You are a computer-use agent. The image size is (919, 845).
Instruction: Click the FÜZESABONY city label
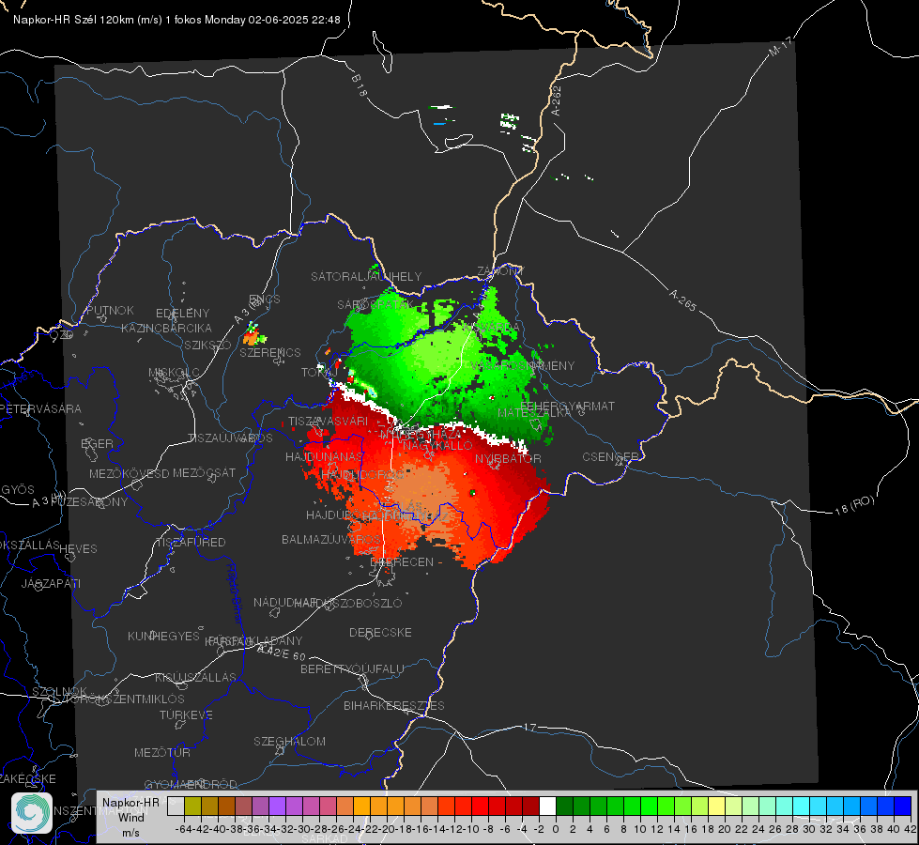89,502
